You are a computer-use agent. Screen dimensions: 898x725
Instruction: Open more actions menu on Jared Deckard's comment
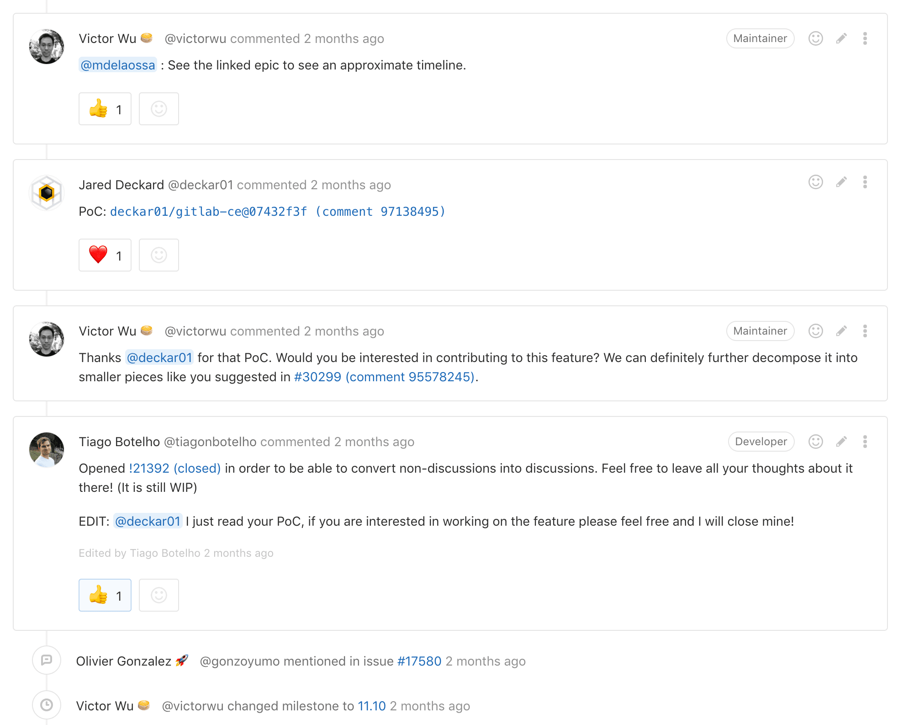[865, 182]
